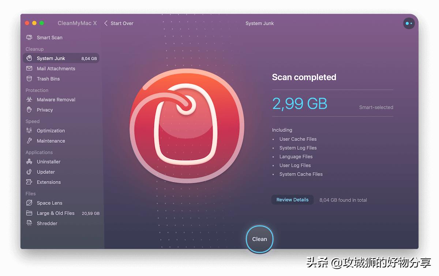Screen dimensions: 439x276
Task: Open Smart Scan from the sidebar
Action: [61, 38]
